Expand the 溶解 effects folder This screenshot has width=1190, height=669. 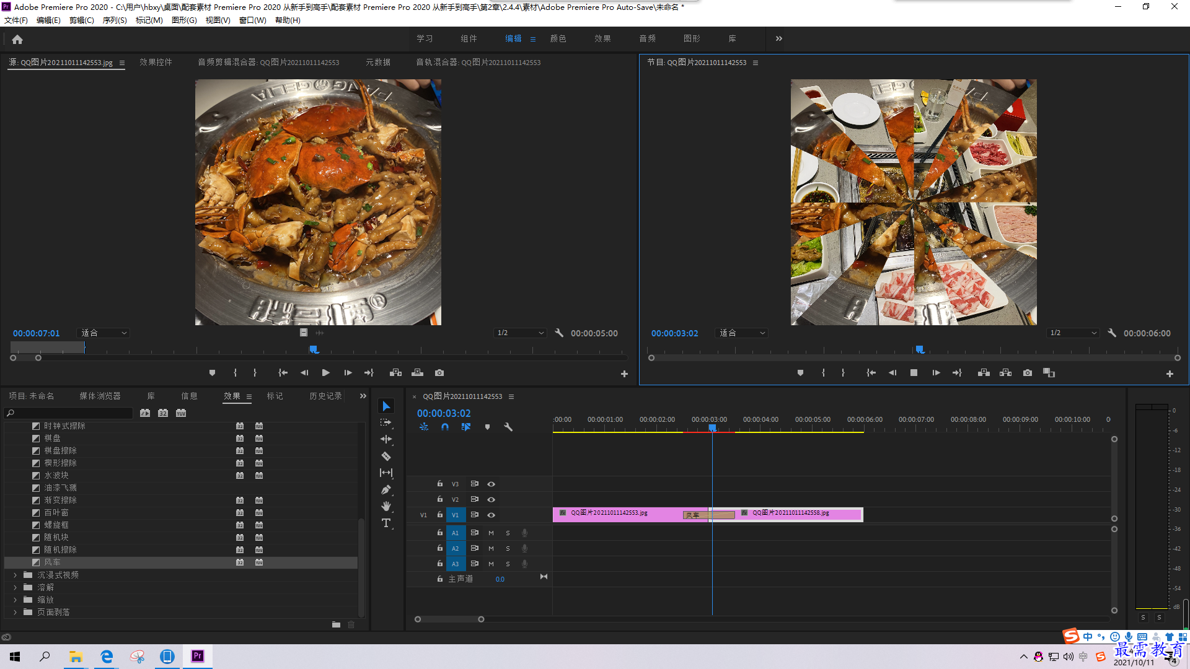[15, 587]
